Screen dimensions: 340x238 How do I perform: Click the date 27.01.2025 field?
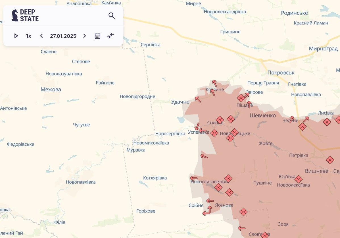63,36
